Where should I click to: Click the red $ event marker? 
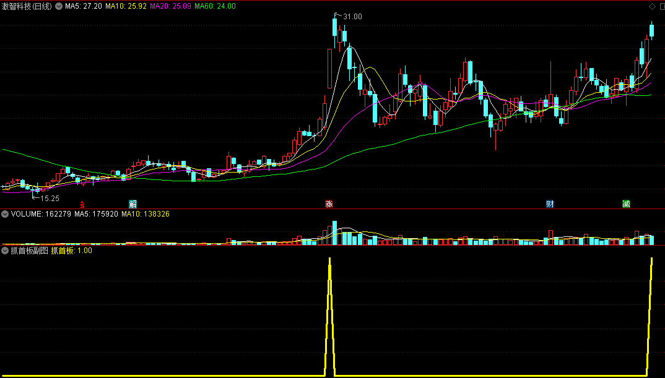pyautogui.click(x=82, y=204)
